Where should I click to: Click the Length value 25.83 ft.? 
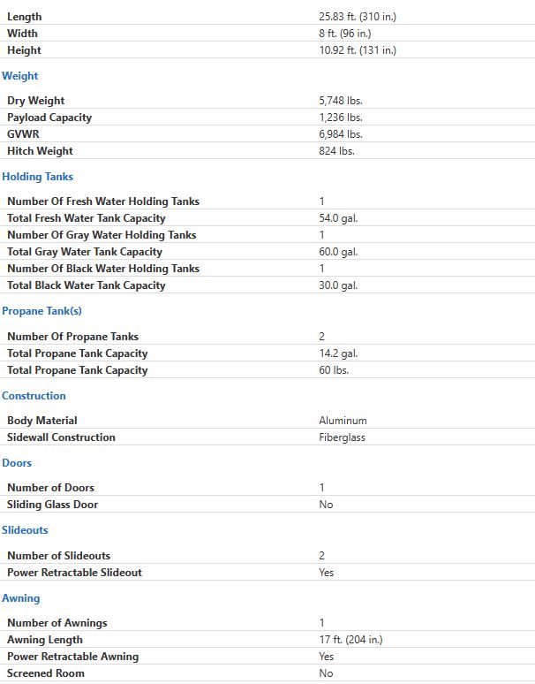coord(358,17)
